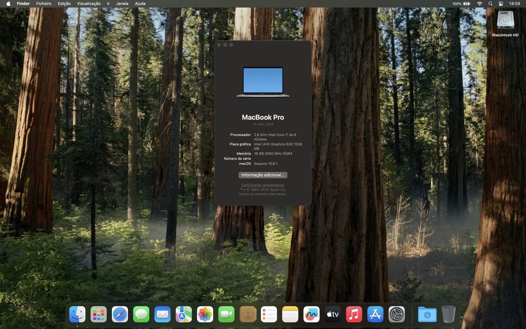Open the Edição menu
Image resolution: width=526 pixels, height=329 pixels.
coord(64,4)
